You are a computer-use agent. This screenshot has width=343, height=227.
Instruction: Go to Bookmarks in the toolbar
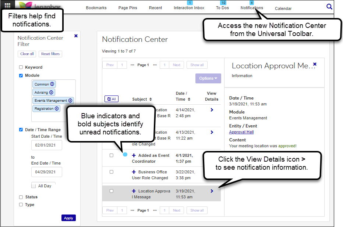coord(96,7)
